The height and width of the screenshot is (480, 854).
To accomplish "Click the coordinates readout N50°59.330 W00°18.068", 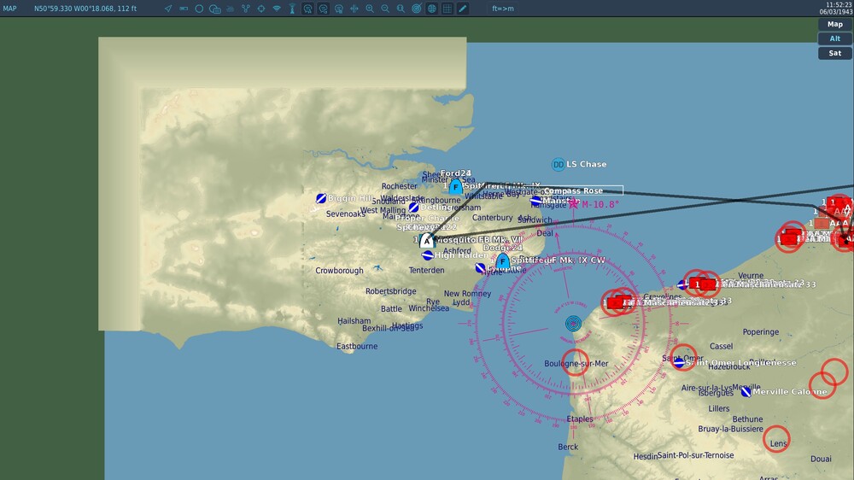I will [x=85, y=9].
